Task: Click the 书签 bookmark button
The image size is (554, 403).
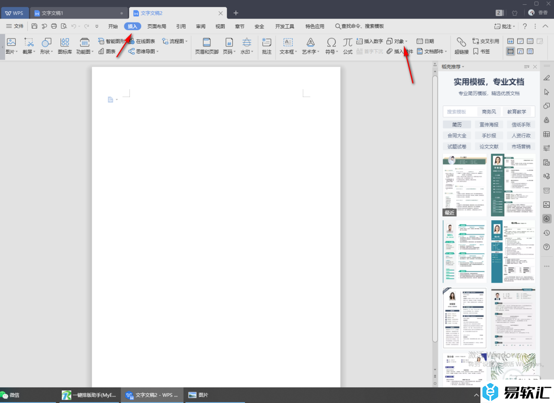Action: (481, 52)
